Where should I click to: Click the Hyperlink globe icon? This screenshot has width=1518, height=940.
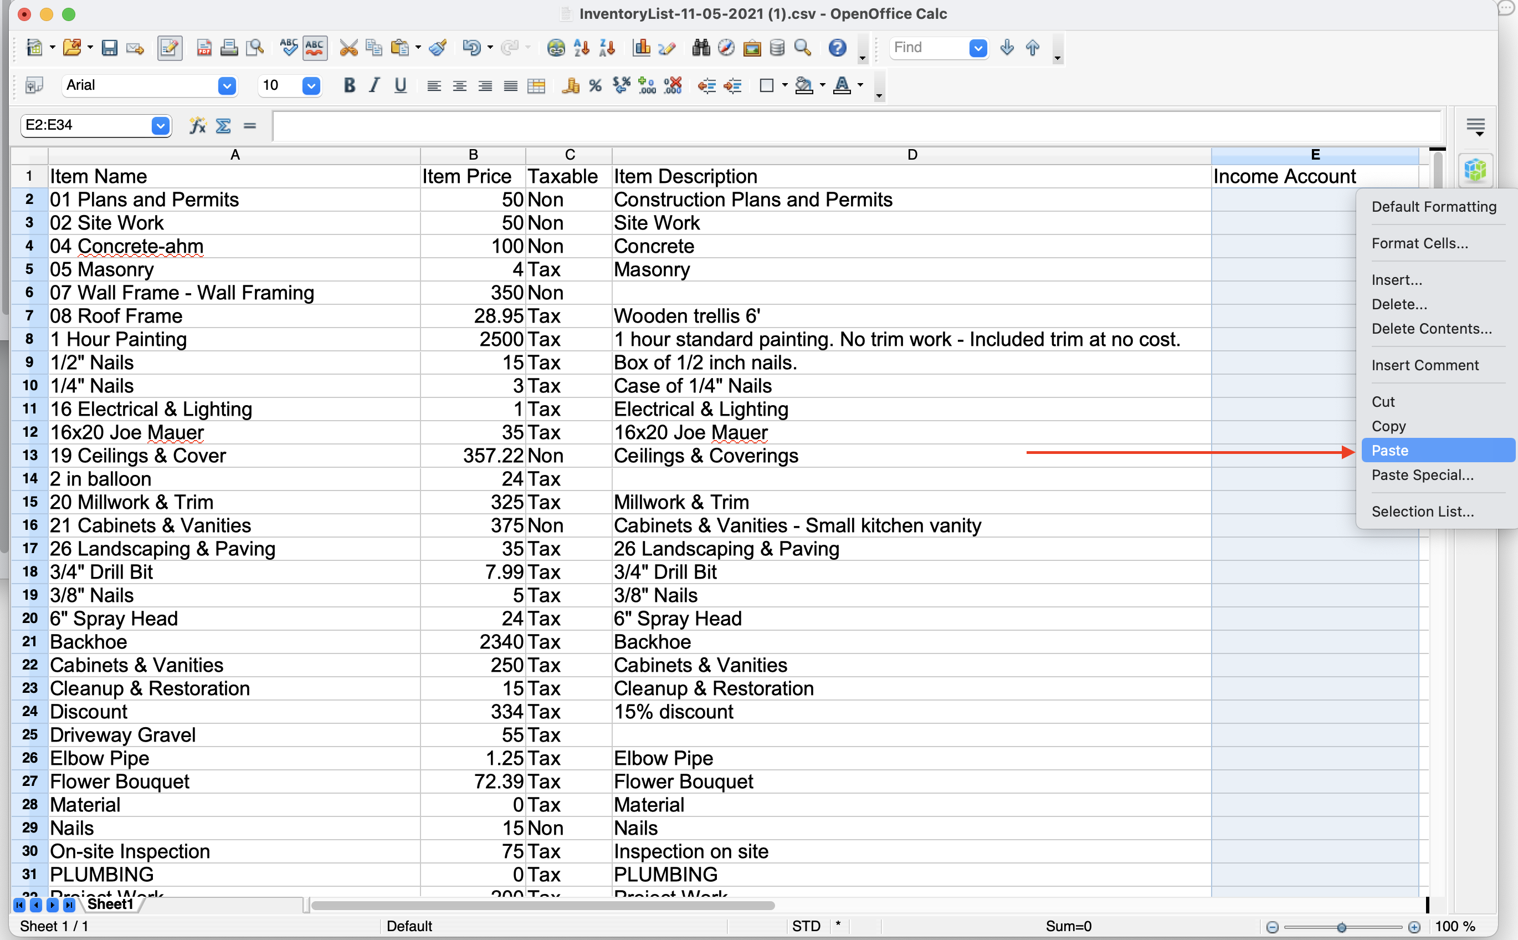click(x=556, y=48)
